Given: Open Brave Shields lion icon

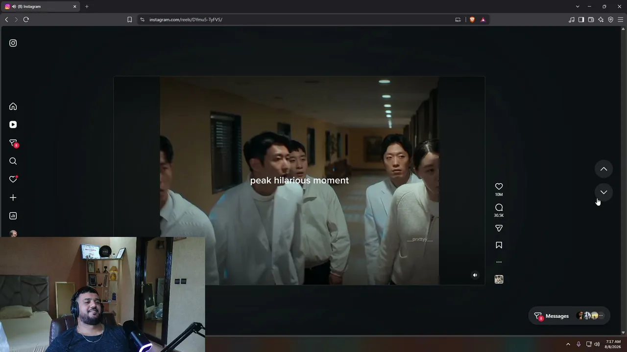Looking at the screenshot, I should 472,20.
